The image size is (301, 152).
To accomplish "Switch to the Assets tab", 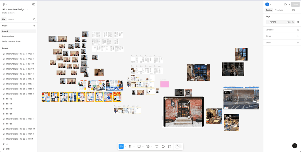I will [11, 19].
